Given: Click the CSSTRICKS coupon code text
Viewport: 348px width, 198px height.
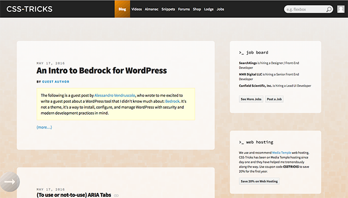Looking at the screenshot, I should (x=291, y=166).
